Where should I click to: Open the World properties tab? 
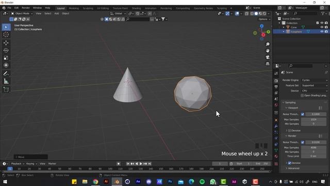(x=276, y=105)
